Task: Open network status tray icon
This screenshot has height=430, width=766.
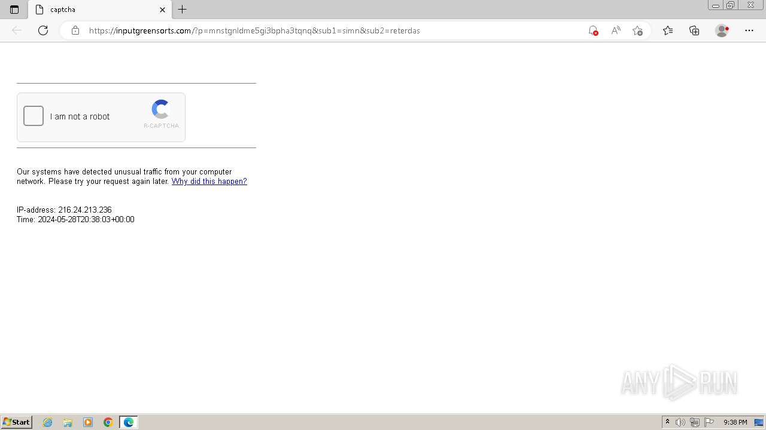Action: pos(695,422)
